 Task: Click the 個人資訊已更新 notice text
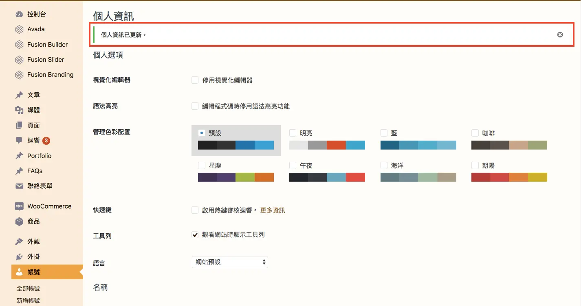point(123,35)
